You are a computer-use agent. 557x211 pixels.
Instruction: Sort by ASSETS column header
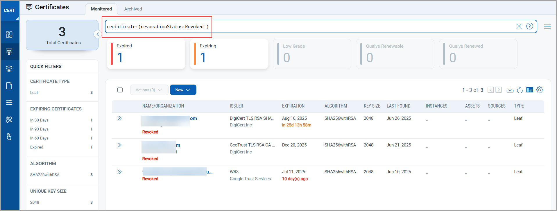[x=472, y=106]
